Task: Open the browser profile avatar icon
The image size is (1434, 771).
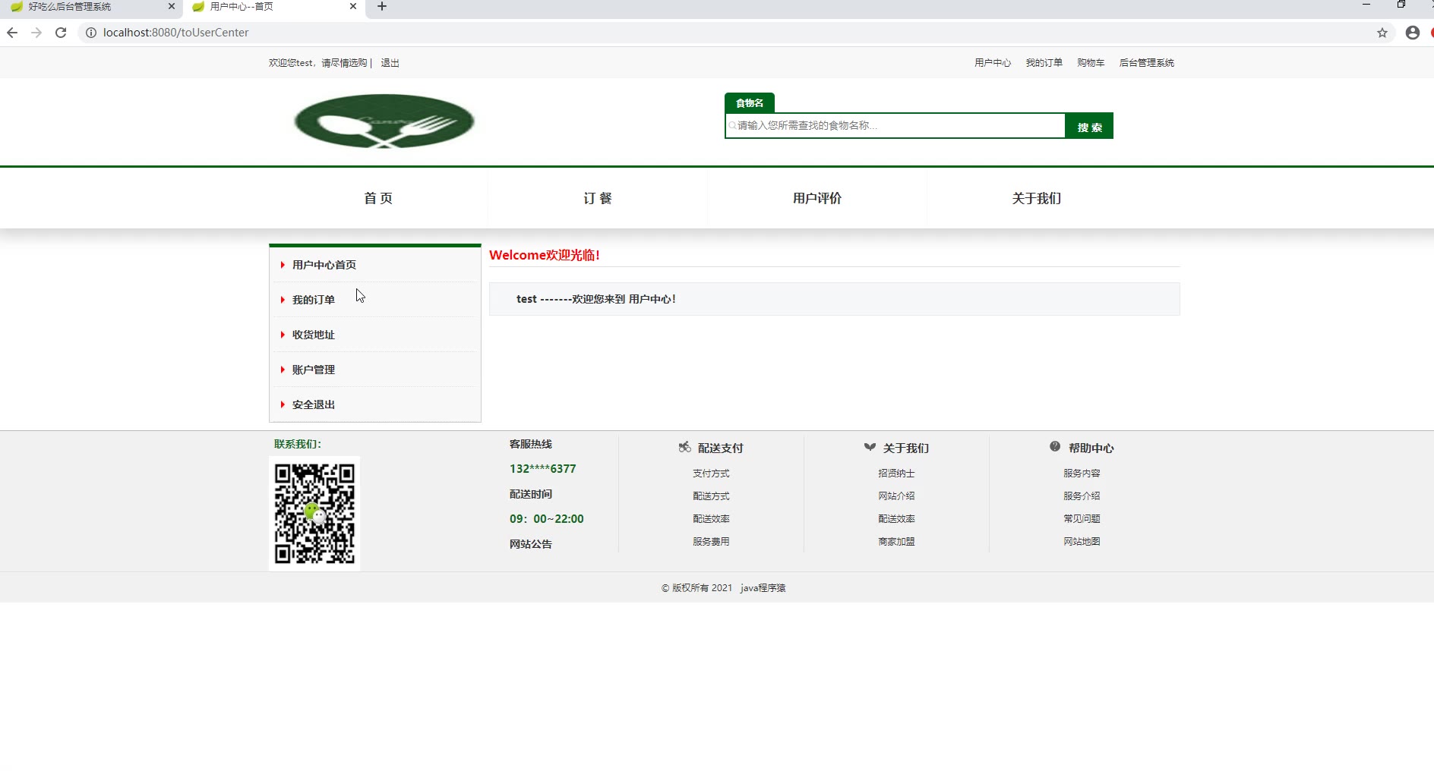Action: point(1413,33)
